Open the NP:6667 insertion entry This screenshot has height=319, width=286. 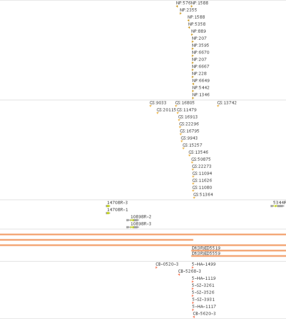coord(201,66)
